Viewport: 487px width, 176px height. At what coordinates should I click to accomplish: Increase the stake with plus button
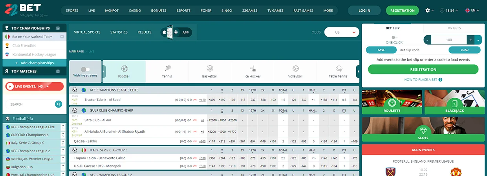click(471, 40)
